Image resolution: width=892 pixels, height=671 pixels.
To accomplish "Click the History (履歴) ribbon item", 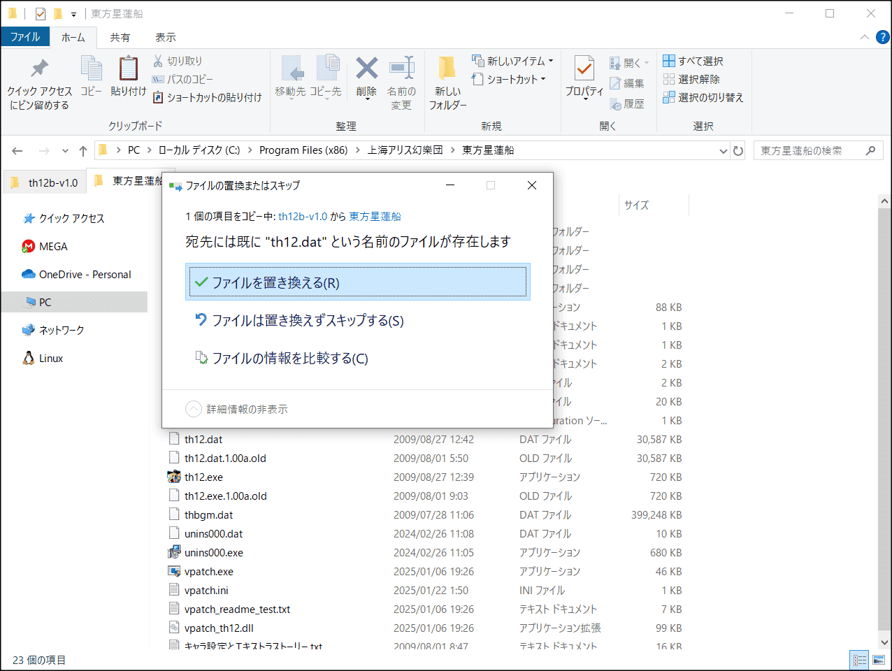I will [x=627, y=104].
